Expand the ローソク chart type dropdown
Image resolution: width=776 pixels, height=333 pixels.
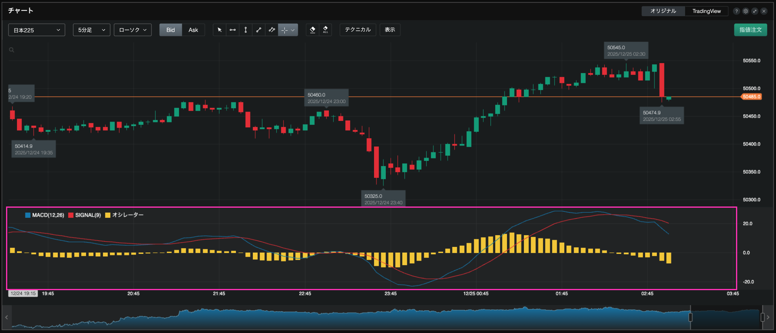(x=132, y=30)
